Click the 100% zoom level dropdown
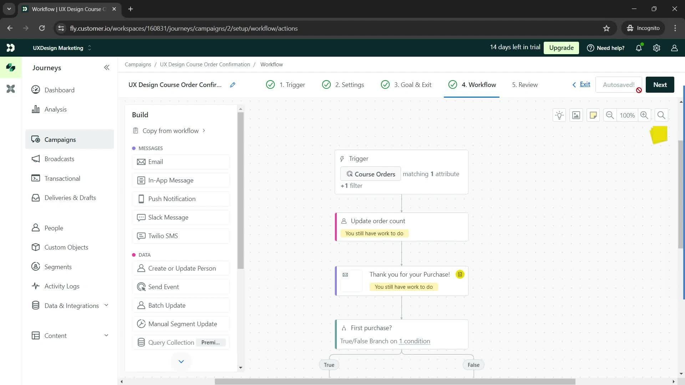 [x=627, y=115]
